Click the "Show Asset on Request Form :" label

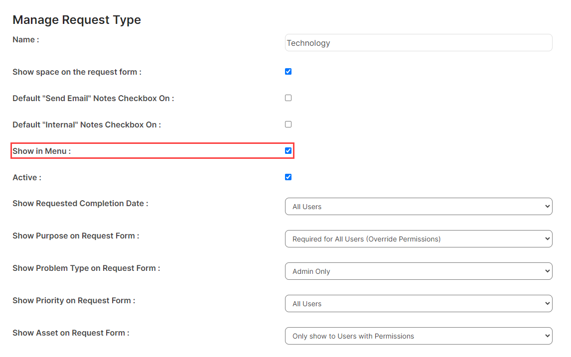coord(71,333)
